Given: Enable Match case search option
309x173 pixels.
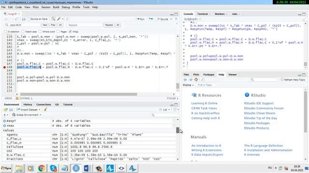Looking at the screenshot, I should pos(23,32).
